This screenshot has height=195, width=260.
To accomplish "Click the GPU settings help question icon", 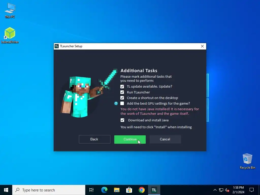I will 116,104.
